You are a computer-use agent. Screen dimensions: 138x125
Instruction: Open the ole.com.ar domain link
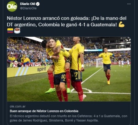pyautogui.click(x=18, y=106)
